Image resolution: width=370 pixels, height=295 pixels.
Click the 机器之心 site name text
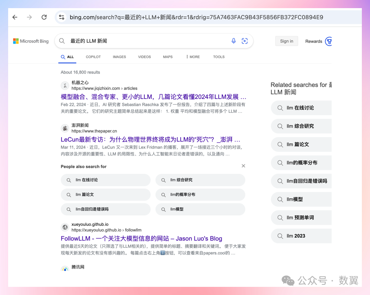[x=80, y=83]
